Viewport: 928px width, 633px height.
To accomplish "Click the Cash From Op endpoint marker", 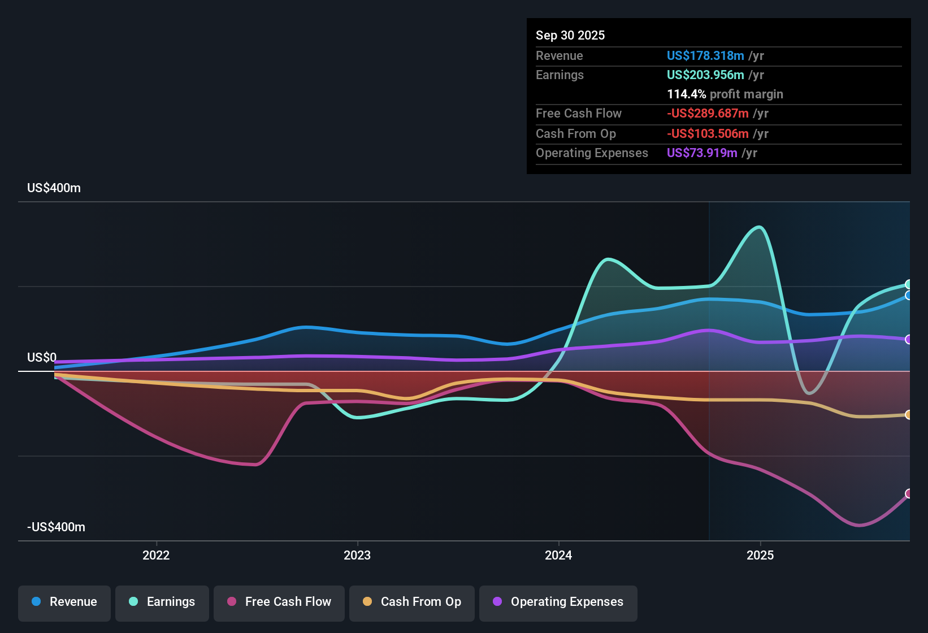I will click(x=909, y=415).
